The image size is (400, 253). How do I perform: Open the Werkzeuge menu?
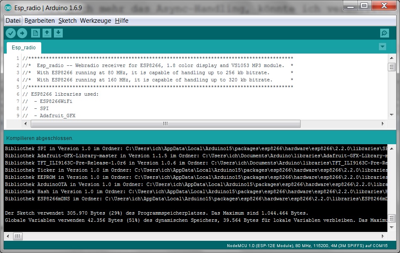click(96, 21)
